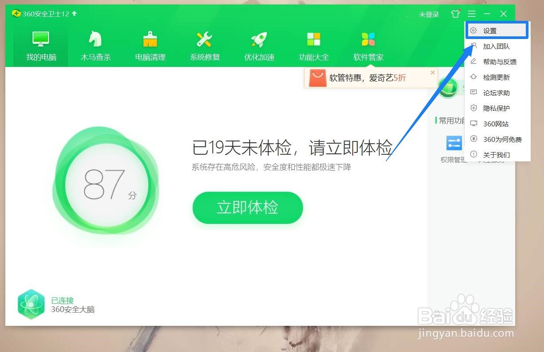This screenshot has height=352, width=544.
Task: Minimize the 360安全卫士 window
Action: point(487,14)
